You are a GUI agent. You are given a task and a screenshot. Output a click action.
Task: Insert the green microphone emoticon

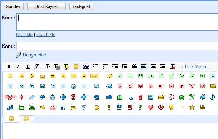coord(192,97)
